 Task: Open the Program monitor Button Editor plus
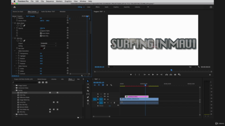point(210,75)
